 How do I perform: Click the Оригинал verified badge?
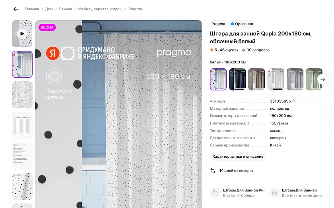[242, 24]
